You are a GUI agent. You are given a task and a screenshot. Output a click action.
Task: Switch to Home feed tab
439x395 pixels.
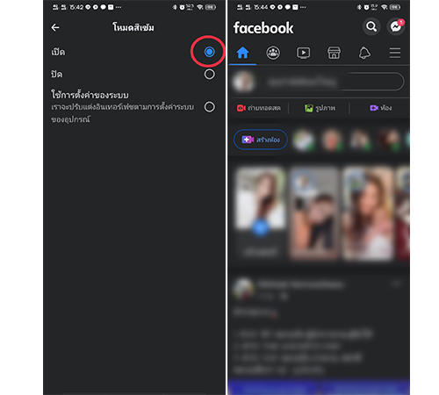242,53
